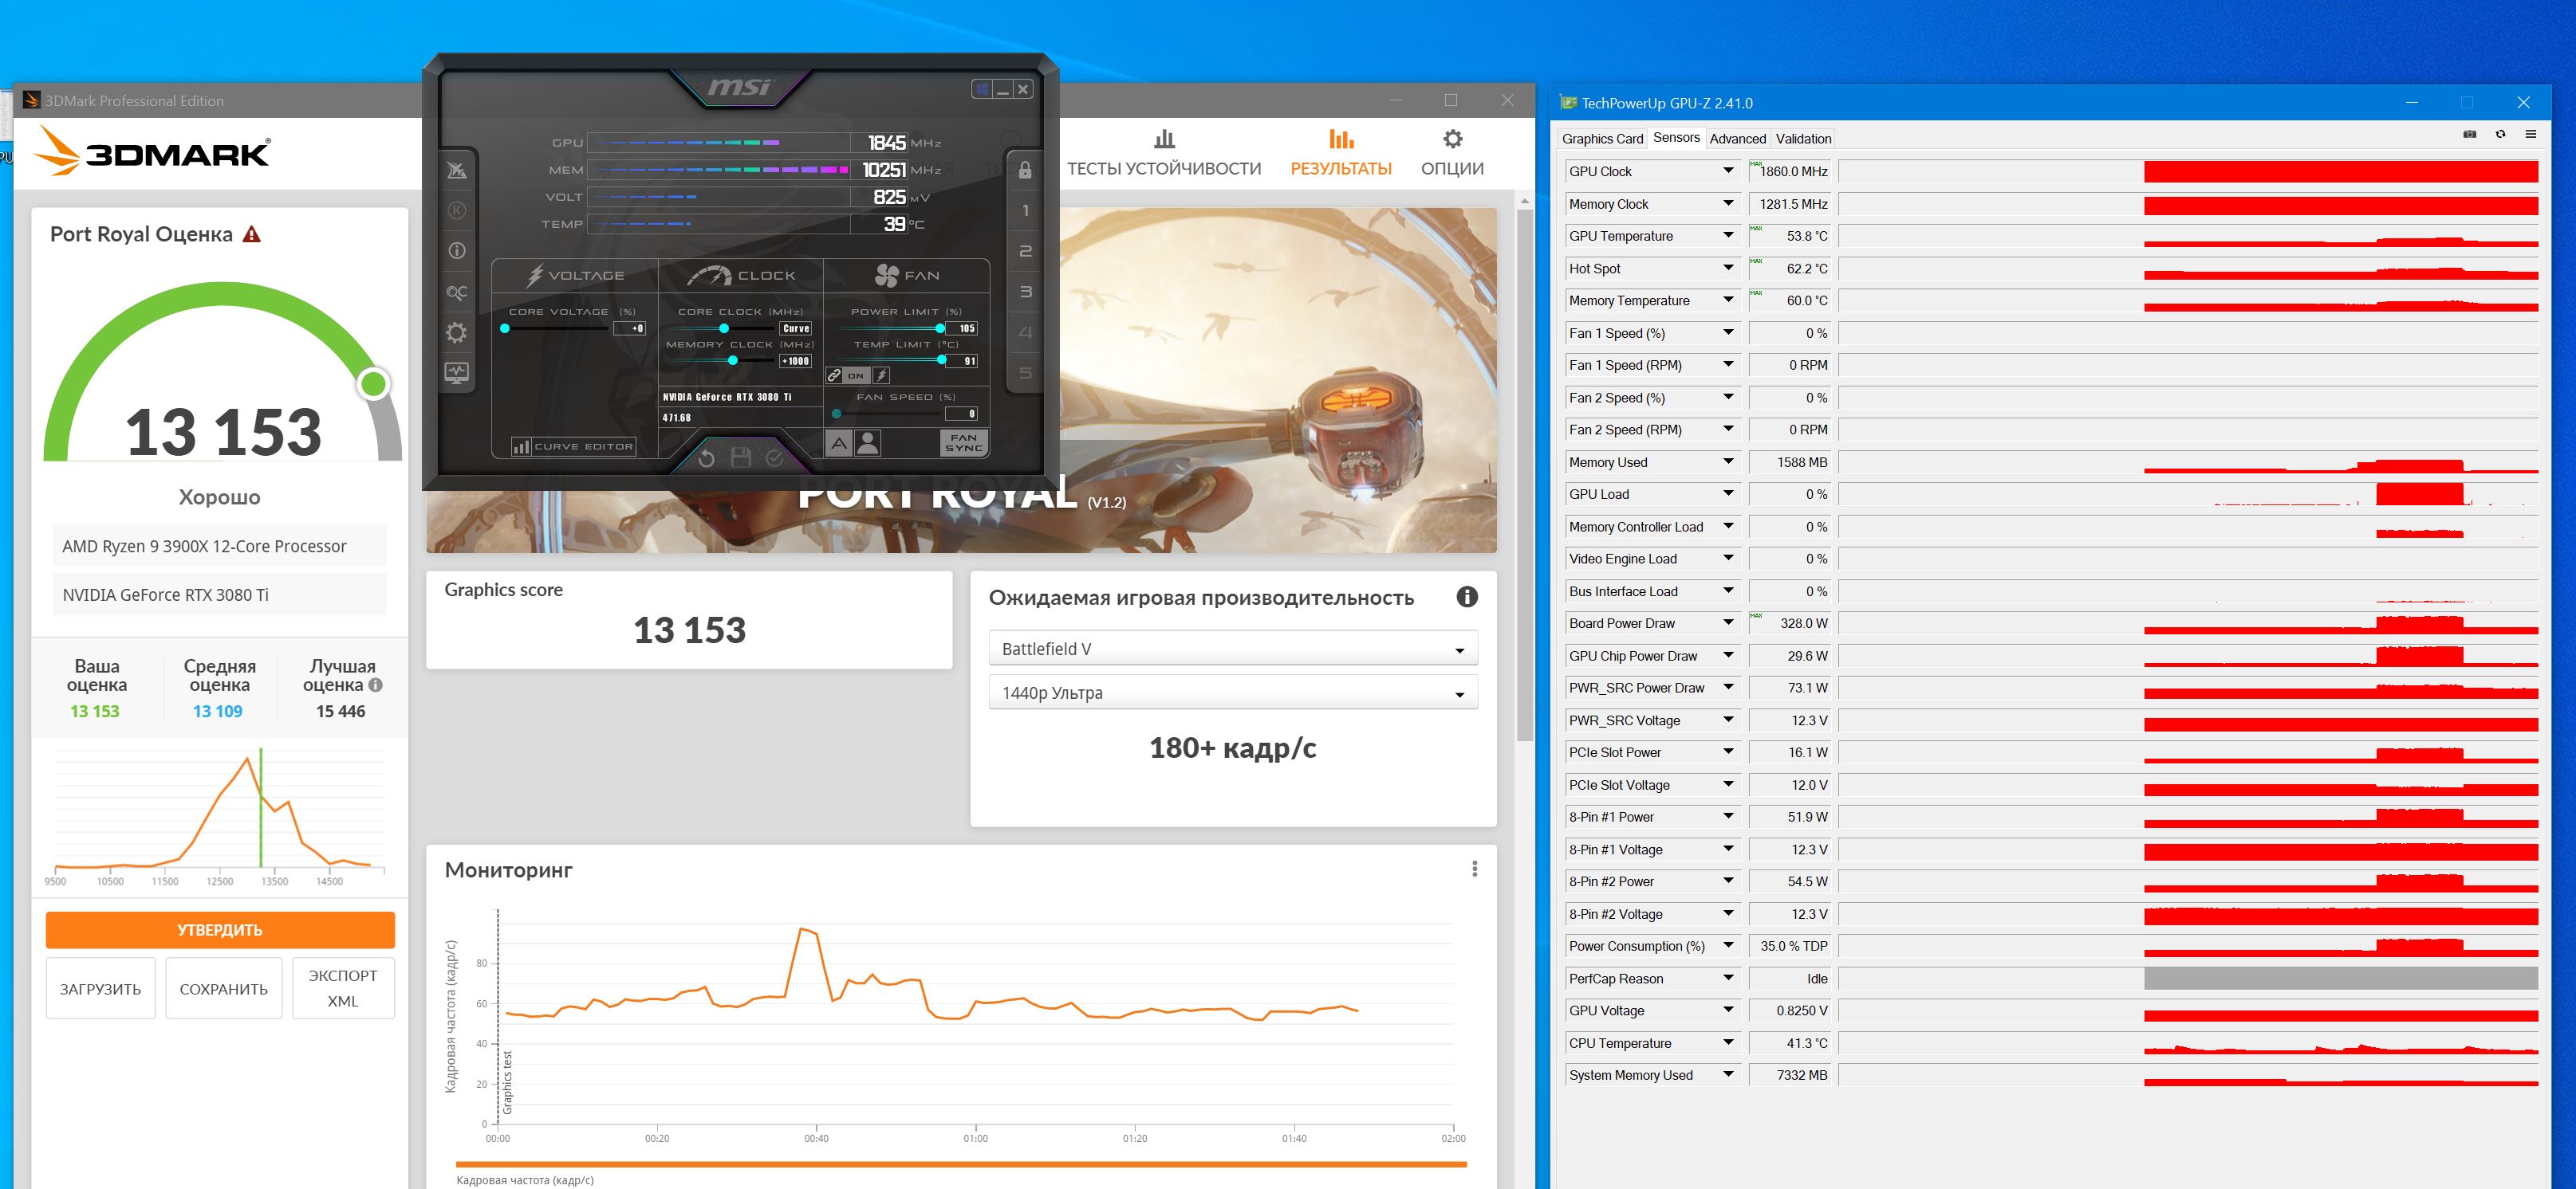This screenshot has height=1189, width=2576.
Task: Open Afterburner hardware monitor icon
Action: coord(456,373)
